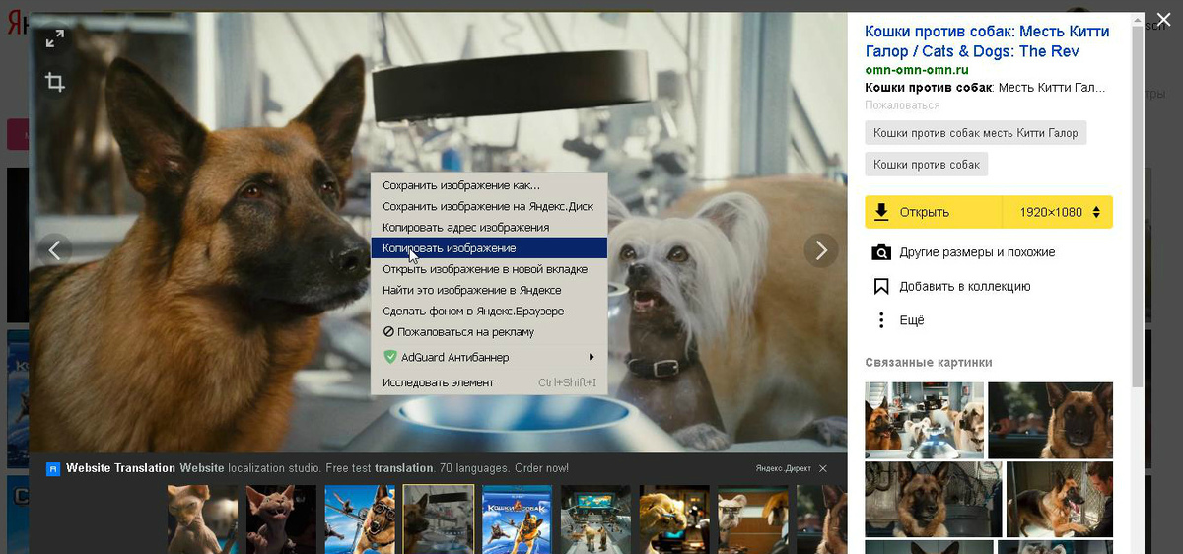This screenshot has width=1183, height=554.
Task: Click the Кошки против собак tag
Action: 926,165
